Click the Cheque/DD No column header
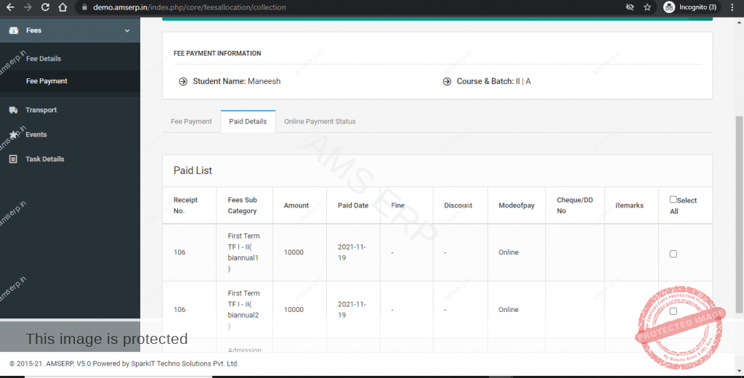 575,205
